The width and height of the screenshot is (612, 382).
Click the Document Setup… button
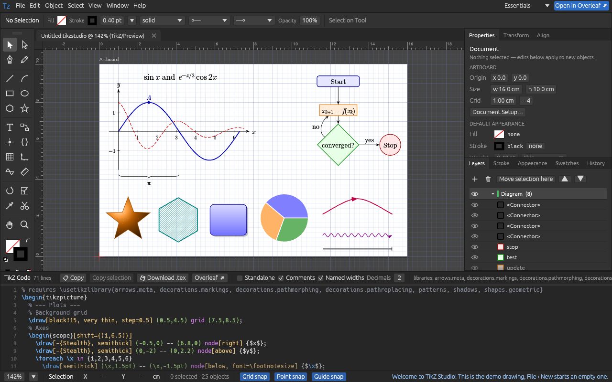click(498, 112)
